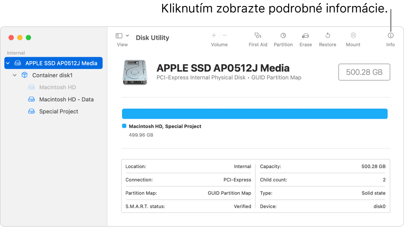Click Macintosh HD - Data drive icon
Screen dimensions: 404x227
pos(31,99)
